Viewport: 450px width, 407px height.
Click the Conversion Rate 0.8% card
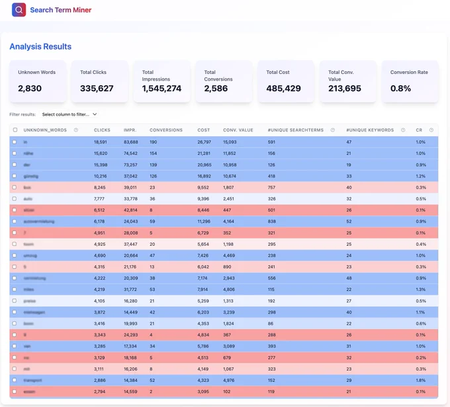tap(410, 81)
